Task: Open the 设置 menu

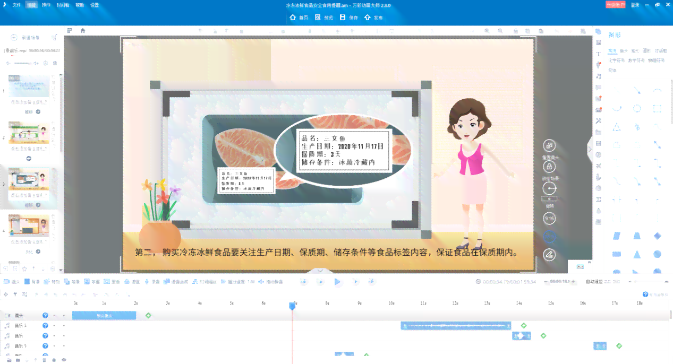Action: tap(95, 5)
